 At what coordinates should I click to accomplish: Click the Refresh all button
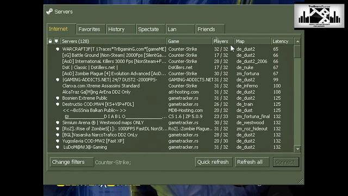pyautogui.click(x=252, y=162)
